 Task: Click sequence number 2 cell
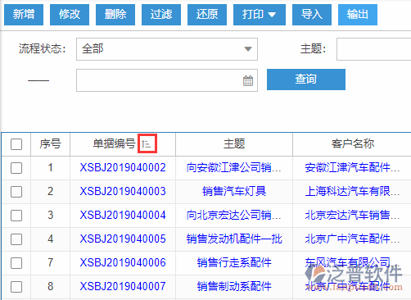[x=50, y=191]
